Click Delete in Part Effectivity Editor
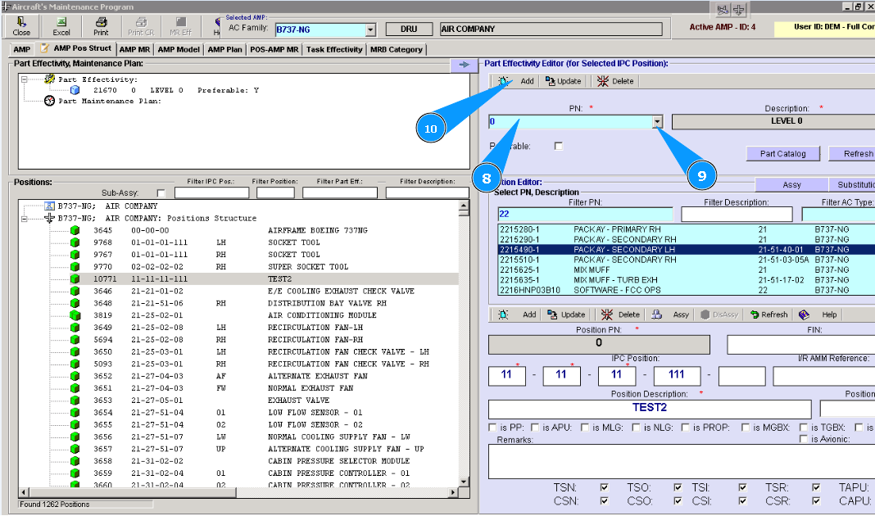Screen dimensions: 875x516 [614, 81]
